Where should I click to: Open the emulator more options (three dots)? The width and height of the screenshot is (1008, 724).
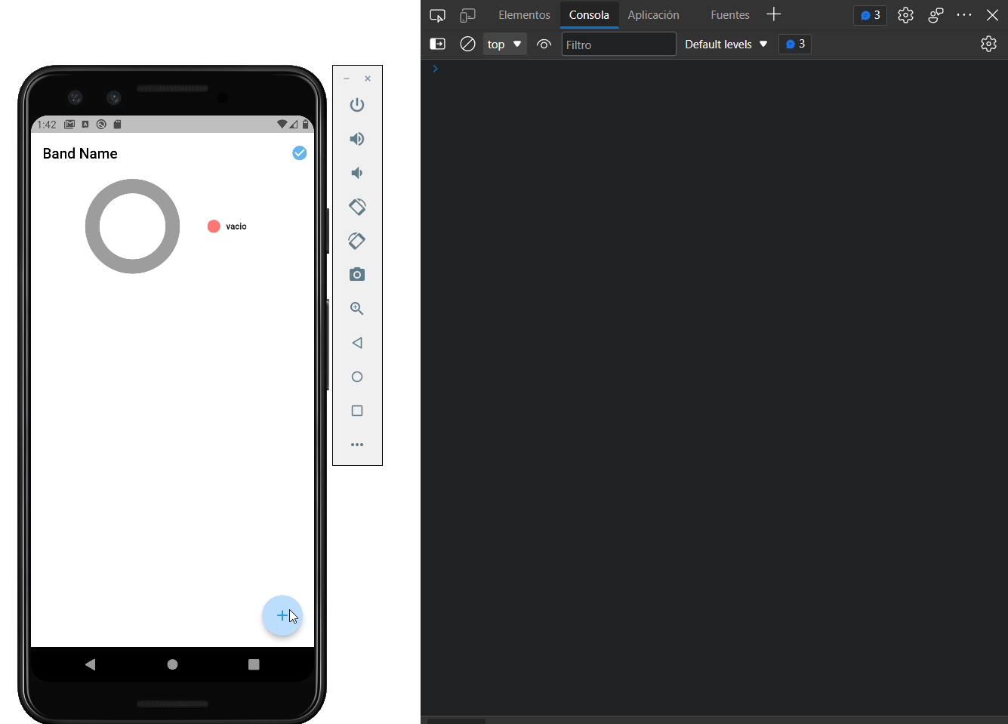tap(357, 445)
